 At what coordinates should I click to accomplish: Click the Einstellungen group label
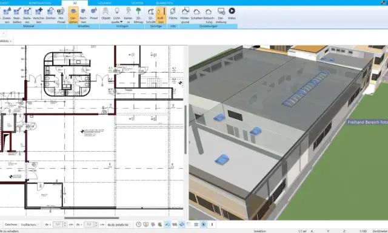[x=209, y=26]
